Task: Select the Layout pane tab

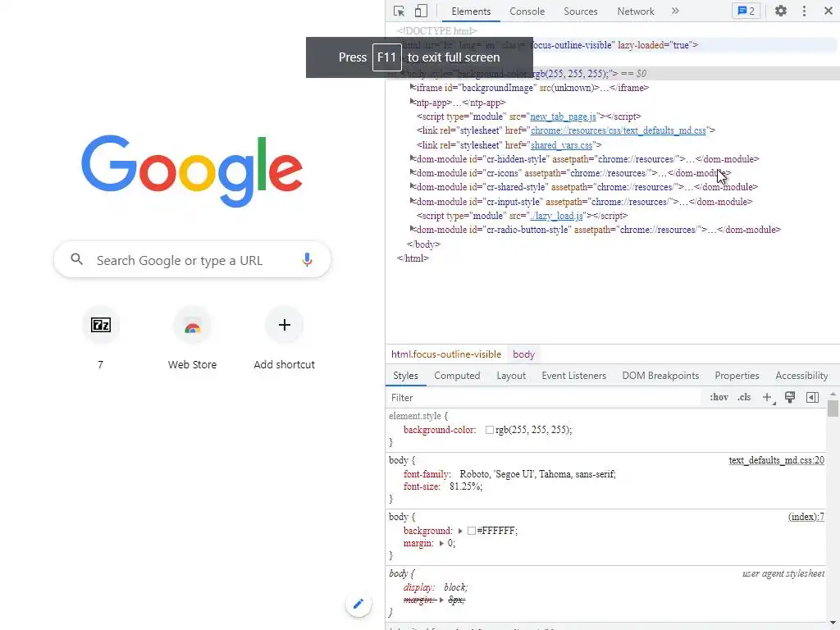Action: (511, 376)
